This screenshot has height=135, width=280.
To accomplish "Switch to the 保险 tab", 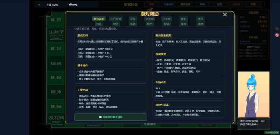I will pyautogui.click(x=183, y=24).
